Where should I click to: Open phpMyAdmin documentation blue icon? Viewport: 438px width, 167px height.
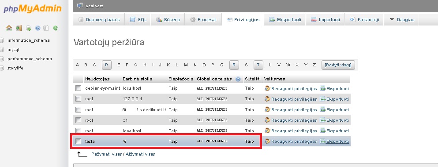point(37,28)
